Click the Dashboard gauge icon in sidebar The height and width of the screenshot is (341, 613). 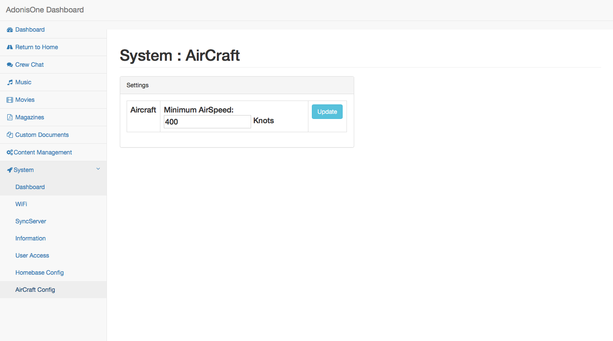10,30
